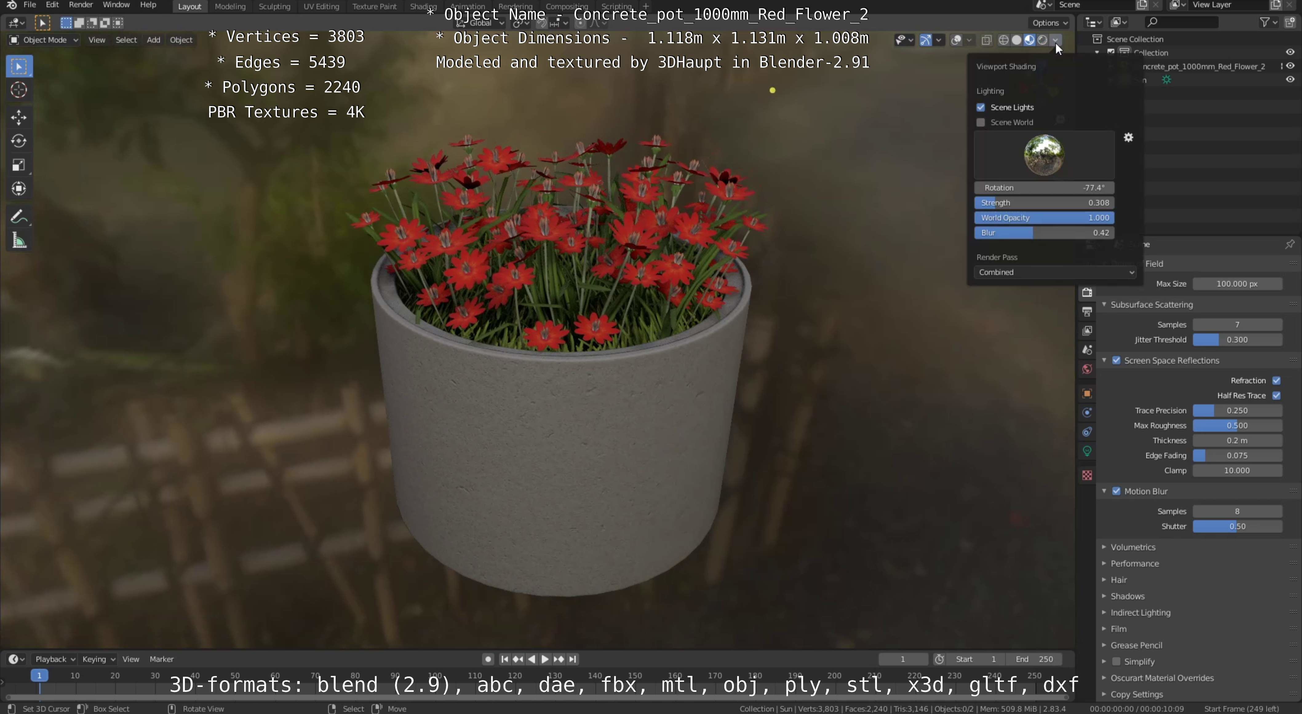This screenshot has height=714, width=1302.
Task: Pin the properties editor context
Action: pos(1289,244)
